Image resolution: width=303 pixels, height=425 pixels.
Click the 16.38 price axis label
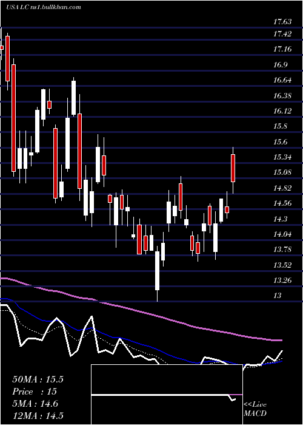(282, 96)
